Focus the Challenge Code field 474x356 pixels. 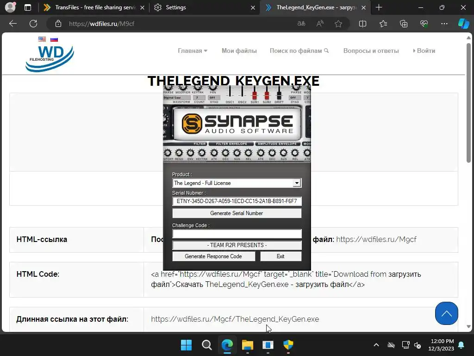coord(237,234)
